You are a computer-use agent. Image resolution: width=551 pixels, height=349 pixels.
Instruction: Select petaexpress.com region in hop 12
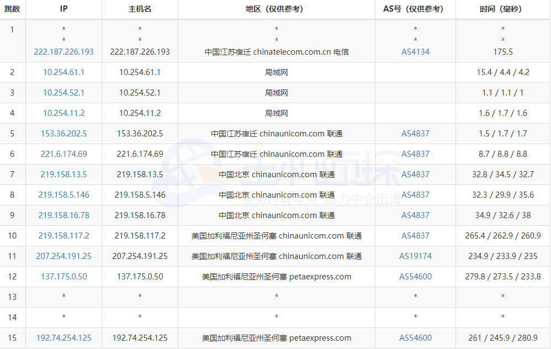pos(277,277)
